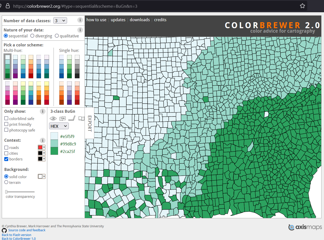Screen dimensions: 324x240
Task: Click the axismaps logo
Action: coord(305,227)
